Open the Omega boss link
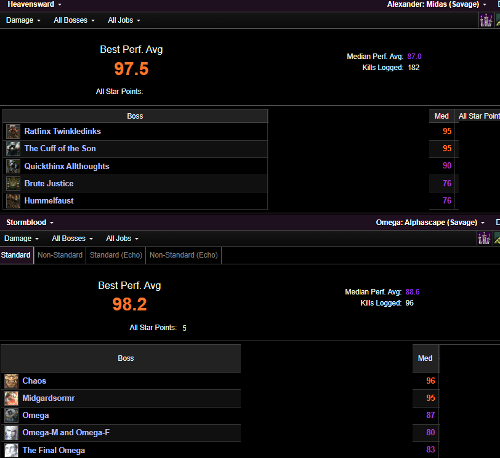 click(35, 416)
